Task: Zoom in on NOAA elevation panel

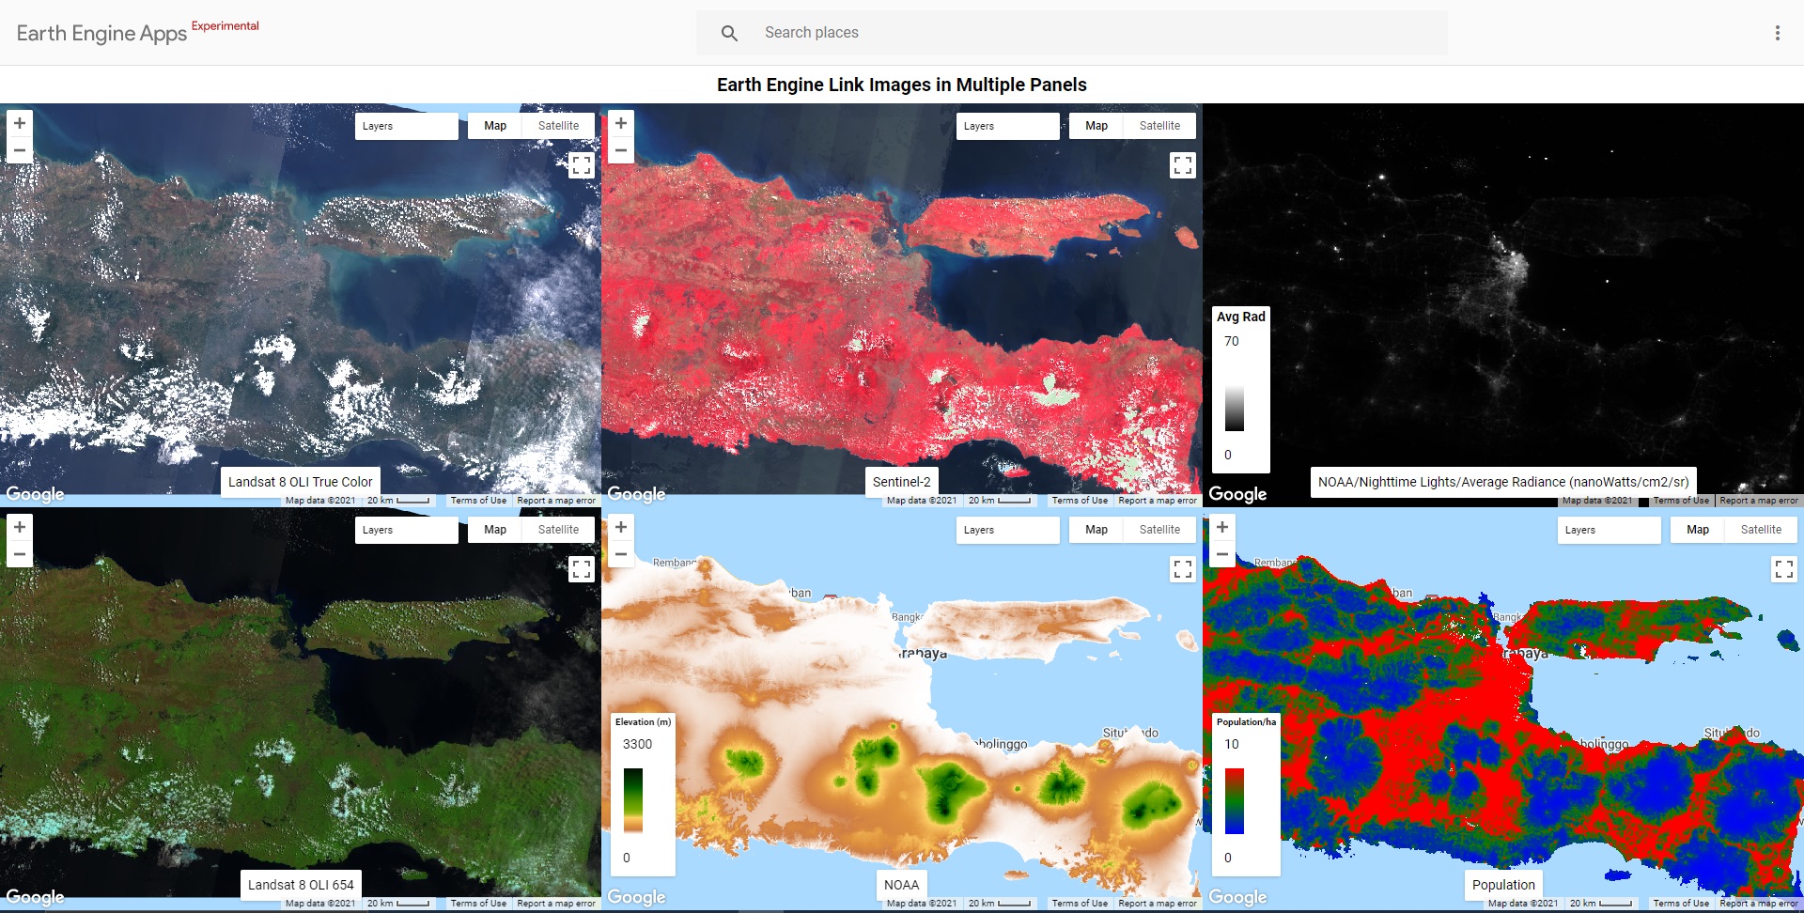Action: point(621,528)
